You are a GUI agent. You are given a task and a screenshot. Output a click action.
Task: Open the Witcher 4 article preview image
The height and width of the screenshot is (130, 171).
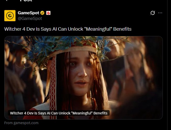click(x=83, y=78)
